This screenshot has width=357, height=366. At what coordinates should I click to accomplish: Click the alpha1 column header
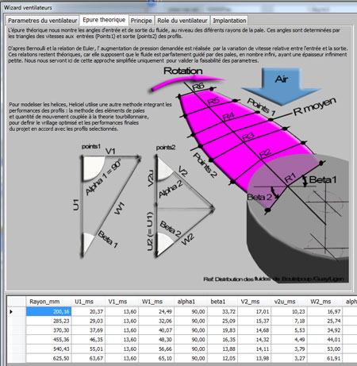pyautogui.click(x=190, y=302)
